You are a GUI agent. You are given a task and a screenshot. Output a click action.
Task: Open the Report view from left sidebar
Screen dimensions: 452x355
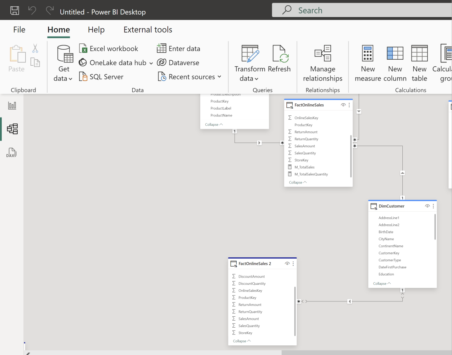12,105
